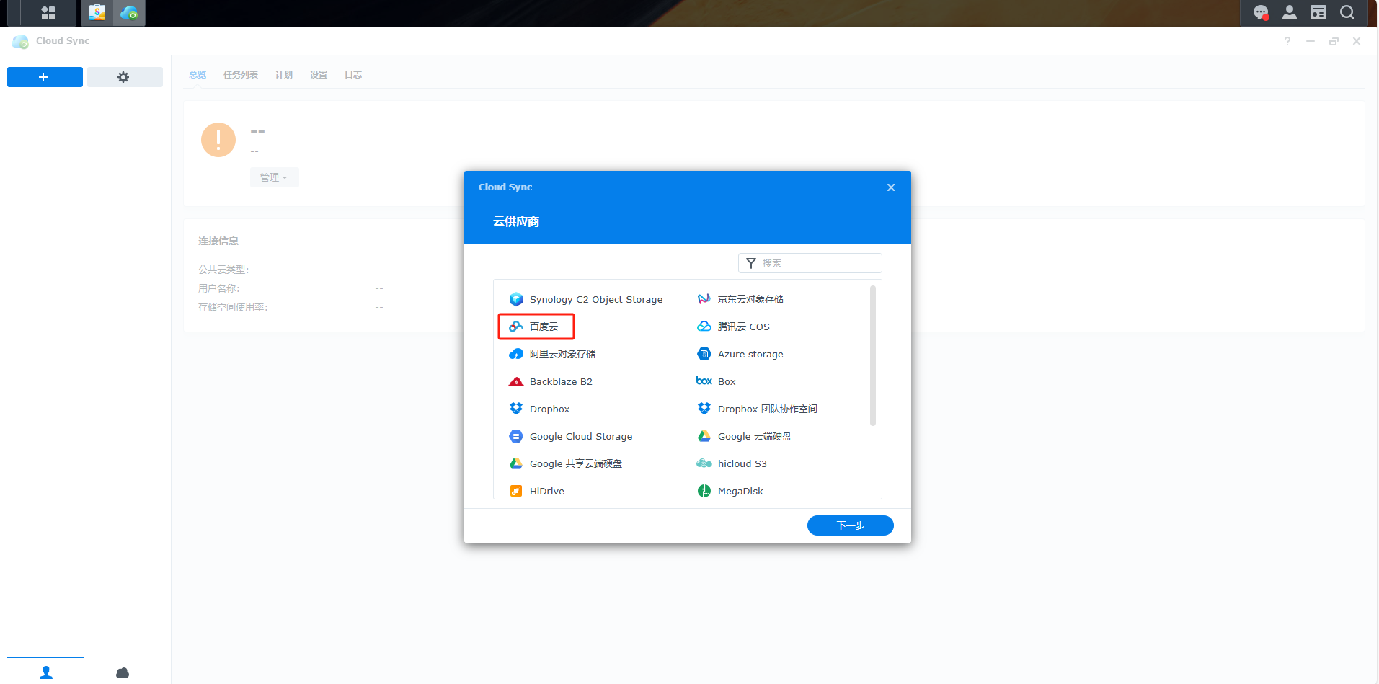Choose Backblaze B2 provider
This screenshot has height=684, width=1379.
(551, 381)
